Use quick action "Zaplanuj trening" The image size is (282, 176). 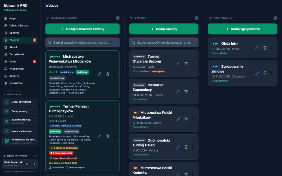pyautogui.click(x=20, y=121)
